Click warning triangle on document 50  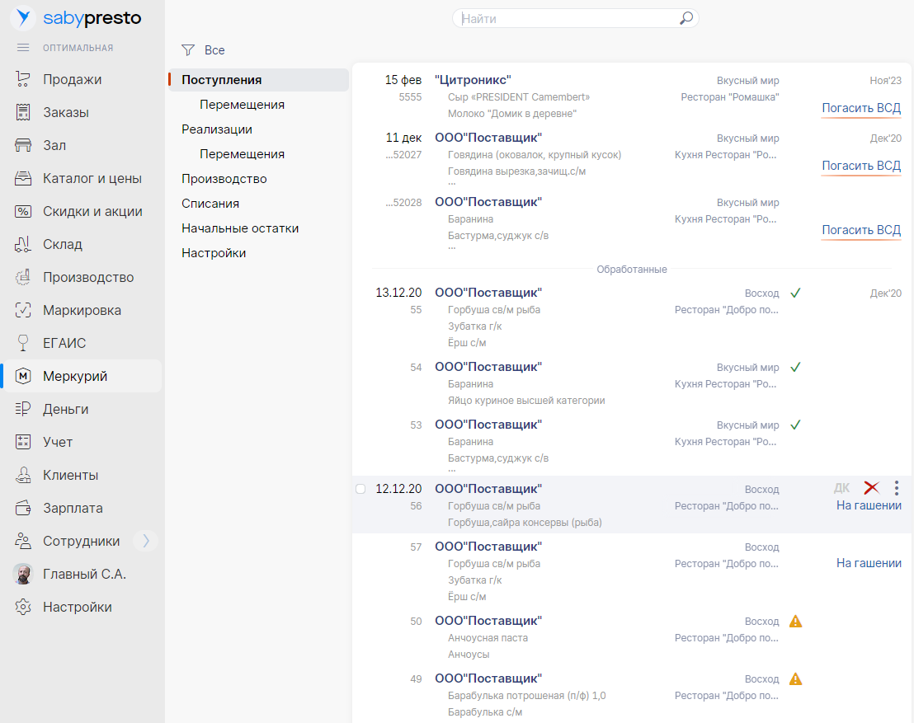[x=795, y=621]
